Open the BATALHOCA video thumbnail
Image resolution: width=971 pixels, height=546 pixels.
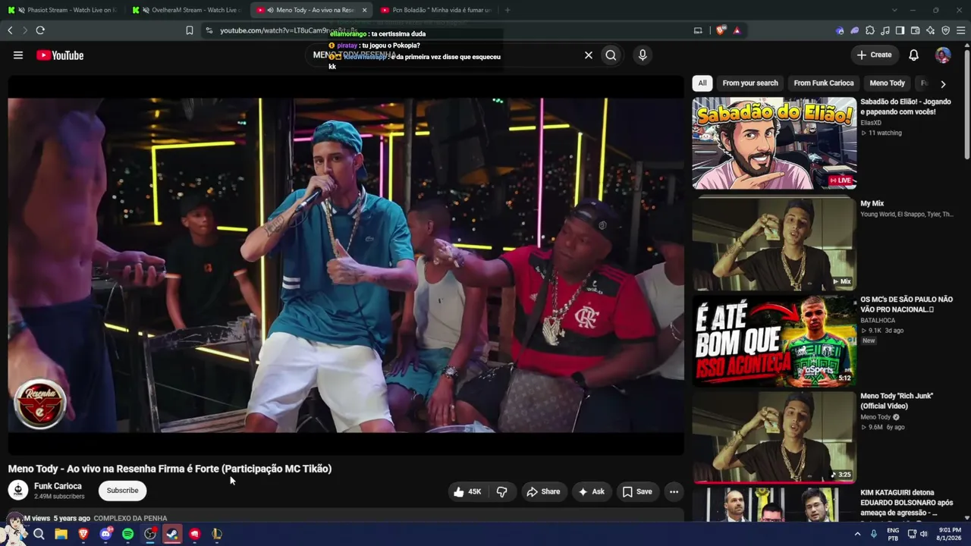click(x=774, y=340)
